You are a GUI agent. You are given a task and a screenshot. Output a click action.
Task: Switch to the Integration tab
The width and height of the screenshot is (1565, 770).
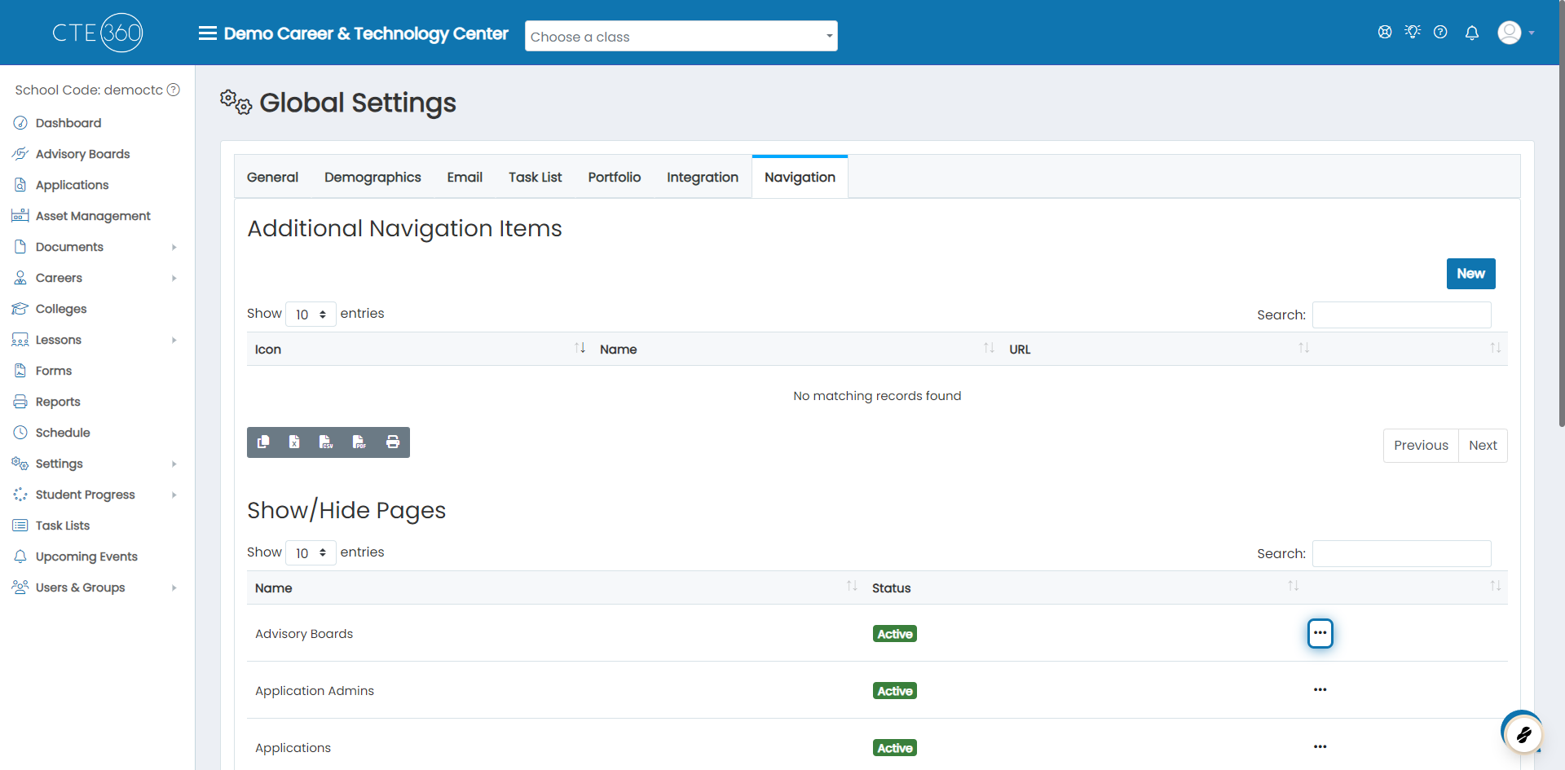coord(703,177)
